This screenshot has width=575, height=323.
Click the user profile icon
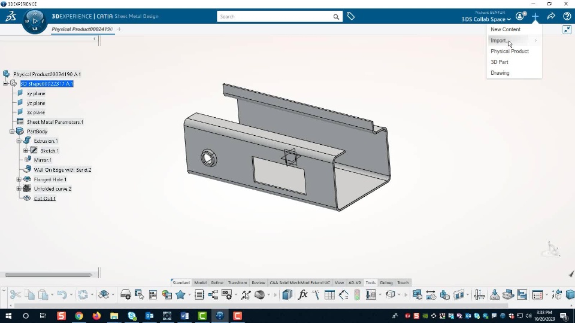click(x=520, y=16)
